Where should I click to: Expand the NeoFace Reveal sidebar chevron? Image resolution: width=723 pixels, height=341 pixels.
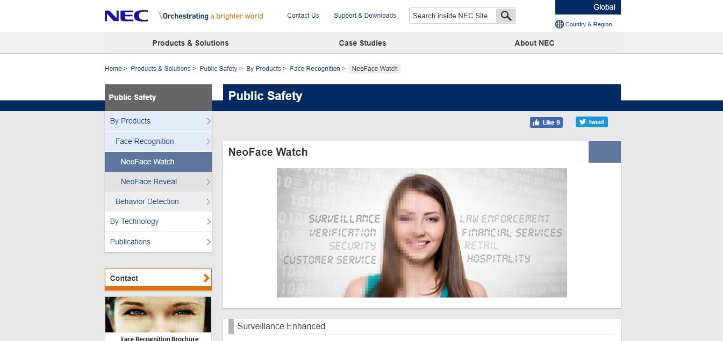(x=209, y=182)
